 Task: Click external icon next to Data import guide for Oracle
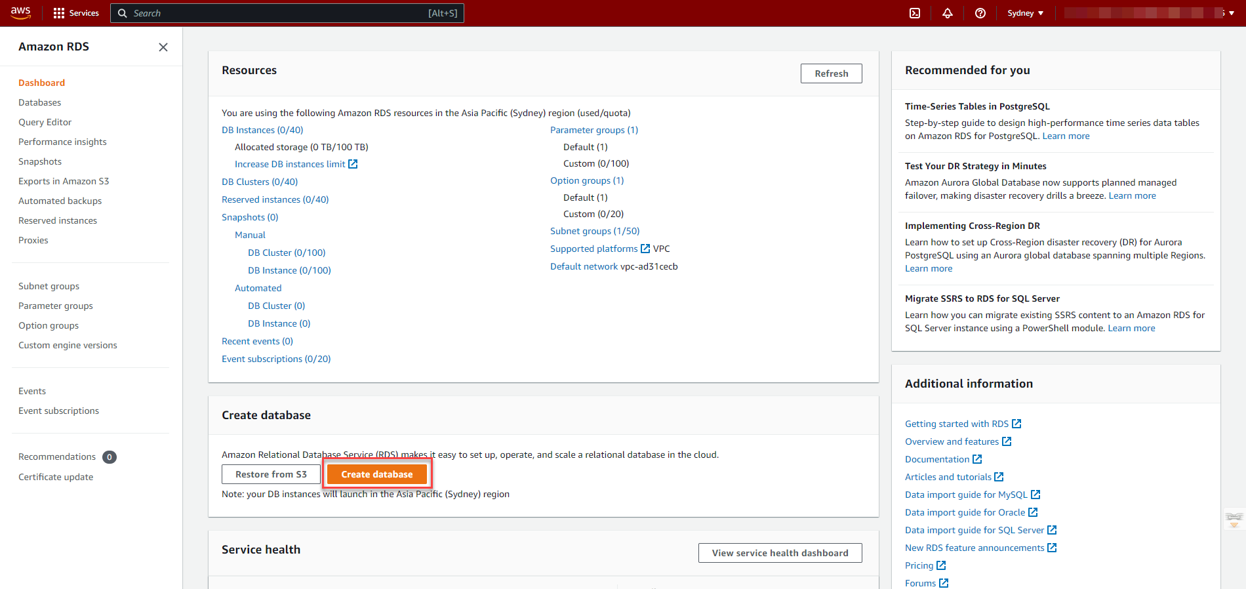click(x=1033, y=512)
